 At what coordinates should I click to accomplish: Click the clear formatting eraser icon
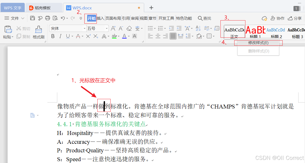point(129,29)
